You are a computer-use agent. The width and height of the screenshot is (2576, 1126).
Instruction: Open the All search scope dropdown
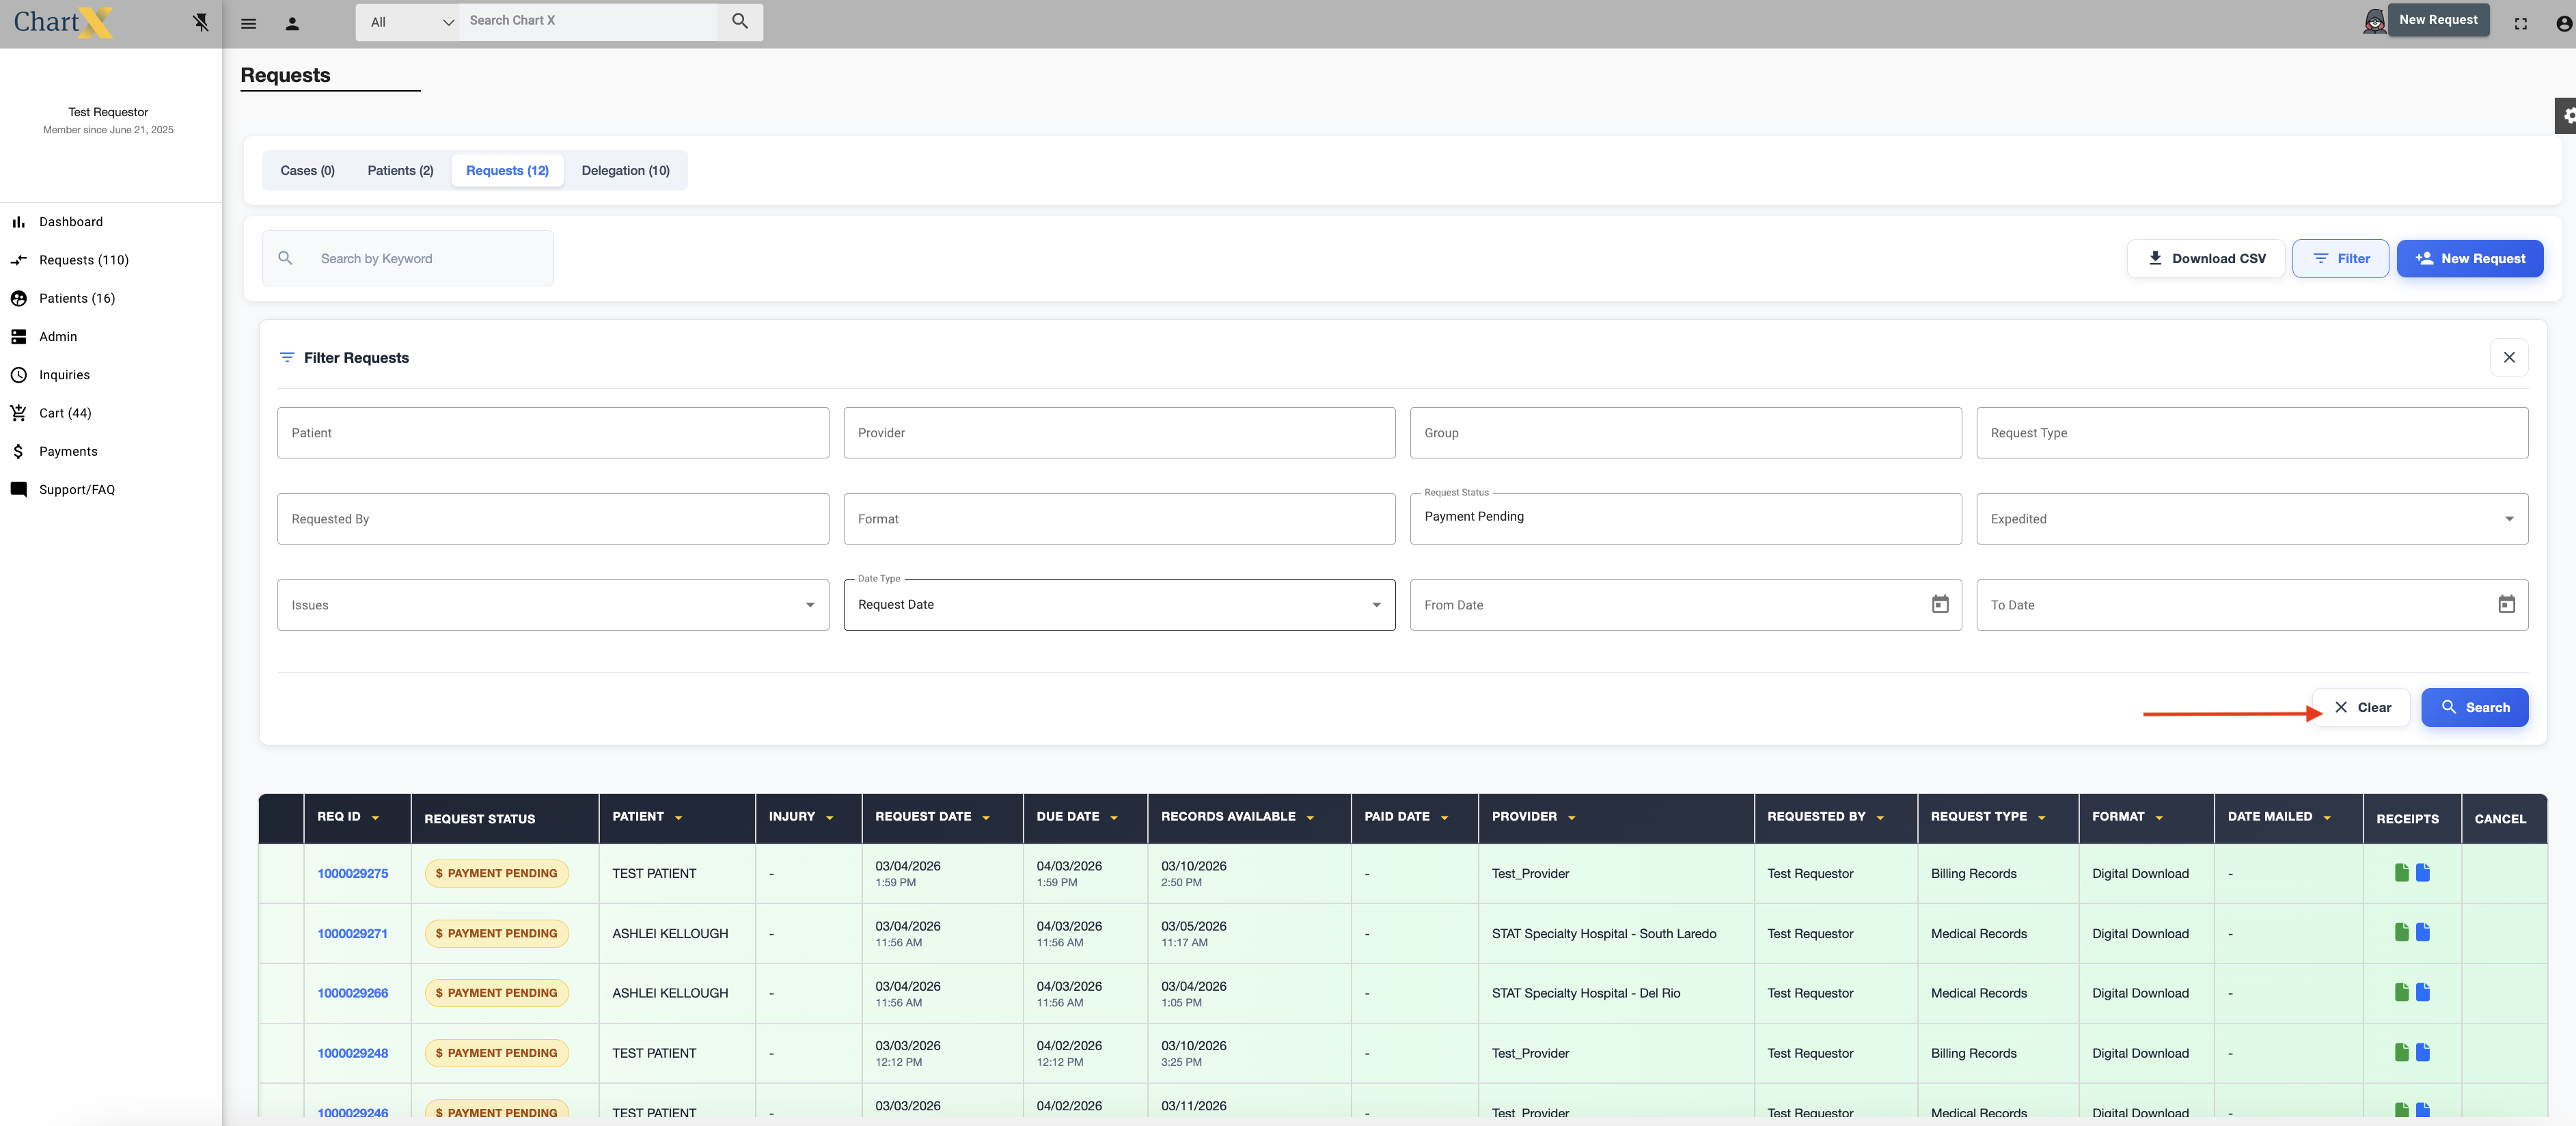(x=408, y=22)
